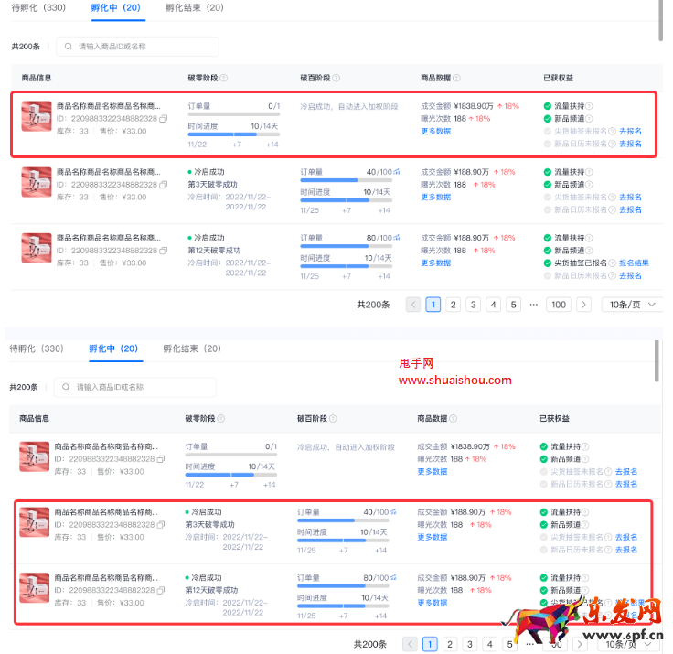This screenshot has height=654, width=673.
Task: Click 去报名 for 尖货抽签 in upper panel 40/100 row
Action: point(630,197)
